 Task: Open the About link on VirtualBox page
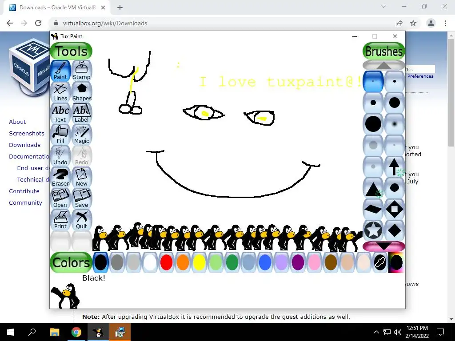[17, 122]
